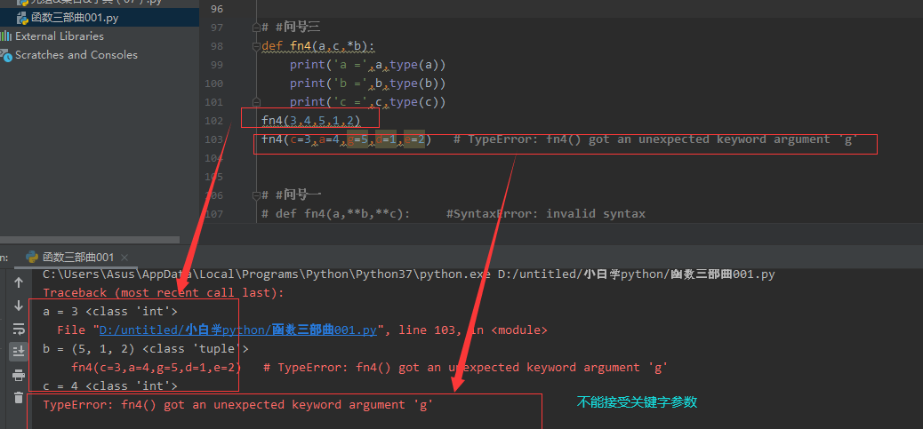Click the project panel horizontal scrollbar
This screenshot has height=429, width=923.
(90, 240)
